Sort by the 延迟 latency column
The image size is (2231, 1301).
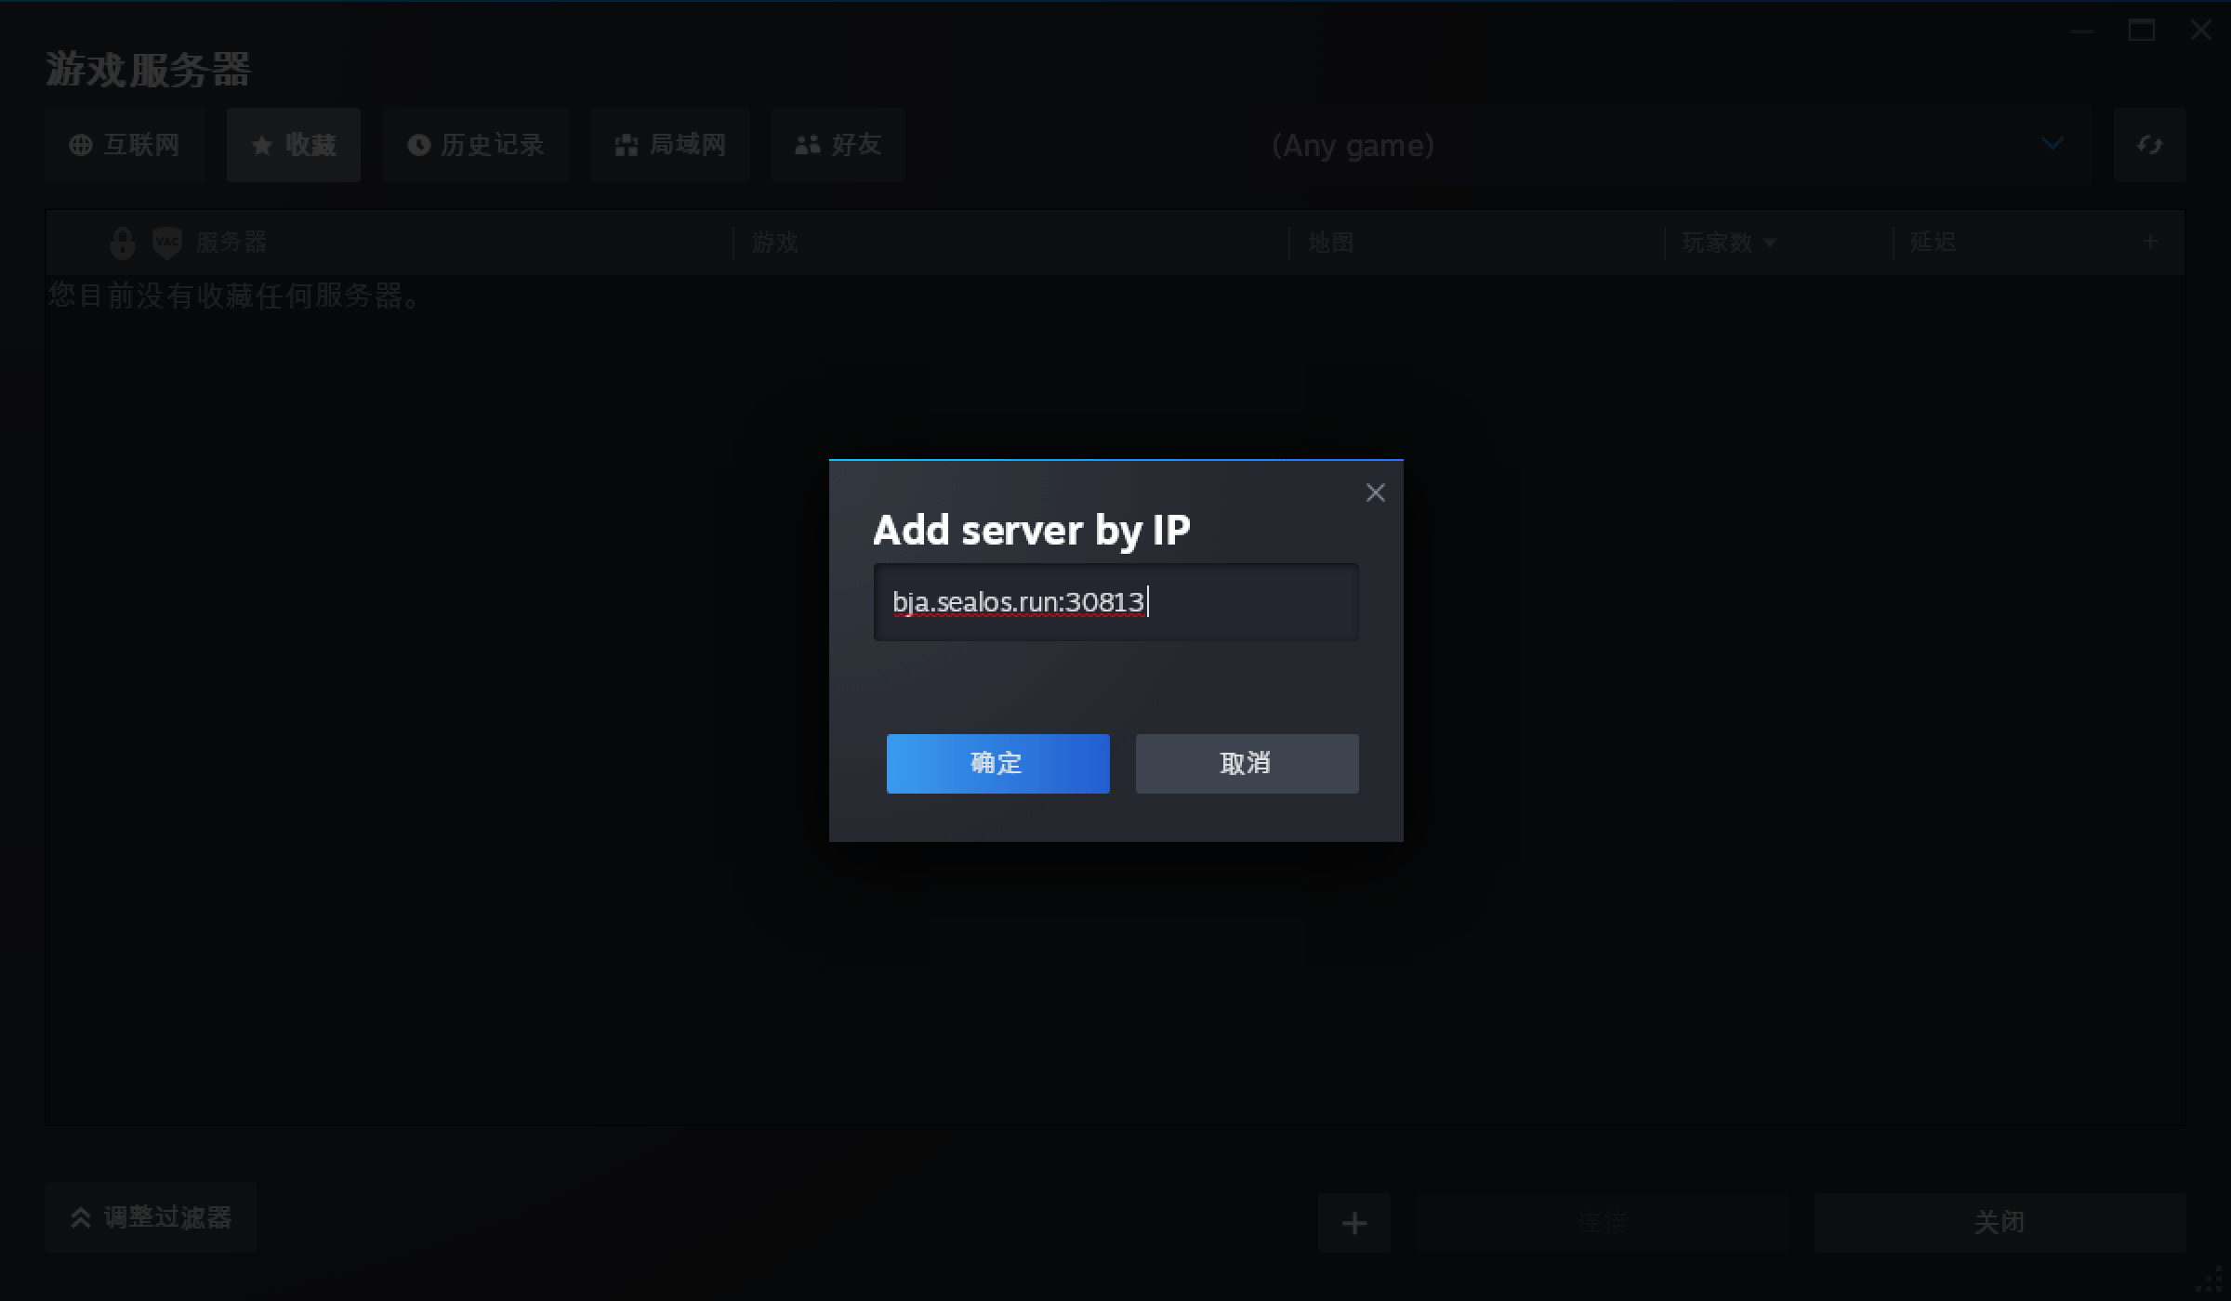click(1934, 243)
